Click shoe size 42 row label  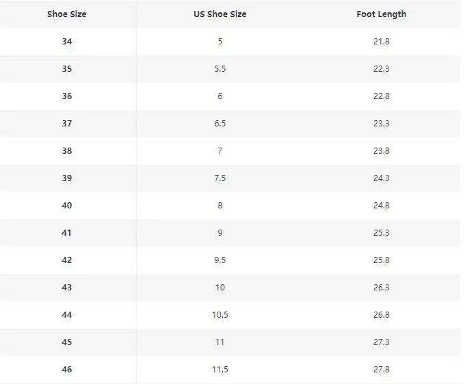tap(67, 260)
